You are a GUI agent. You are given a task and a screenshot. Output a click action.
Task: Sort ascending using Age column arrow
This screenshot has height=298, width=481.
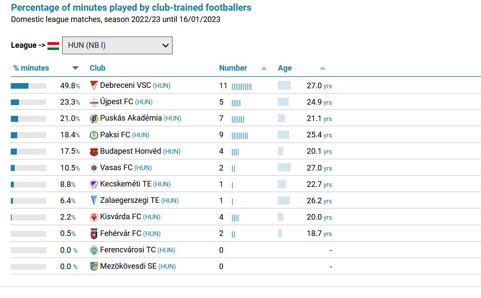pyautogui.click(x=322, y=68)
